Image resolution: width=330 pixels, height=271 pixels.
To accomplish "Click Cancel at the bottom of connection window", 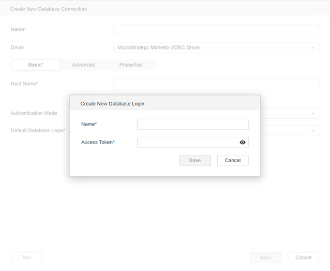I will tap(303, 258).
